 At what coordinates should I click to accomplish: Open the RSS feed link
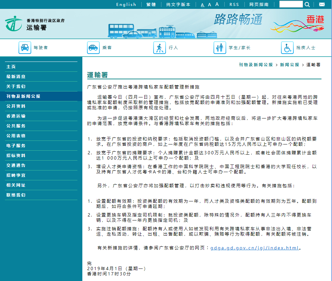234,5
